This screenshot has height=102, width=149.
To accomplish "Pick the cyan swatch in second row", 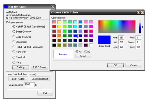I will [x=75, y=27].
